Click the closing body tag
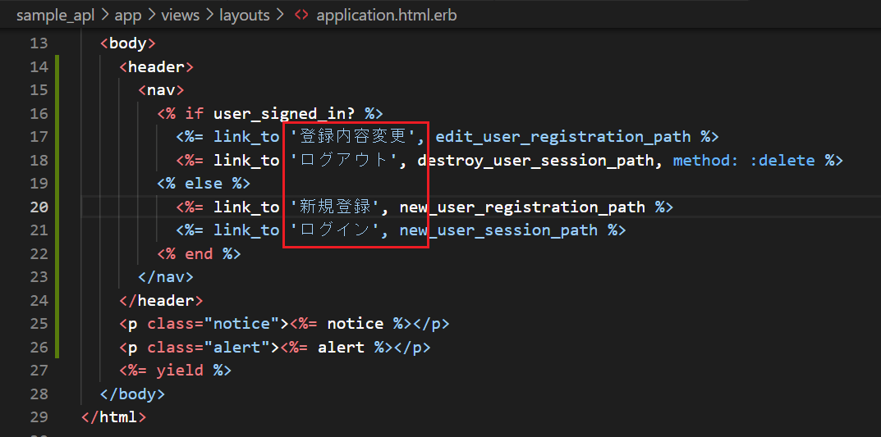The height and width of the screenshot is (437, 881). [132, 394]
